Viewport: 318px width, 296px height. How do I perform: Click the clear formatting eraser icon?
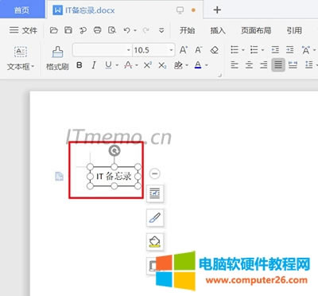click(215, 50)
